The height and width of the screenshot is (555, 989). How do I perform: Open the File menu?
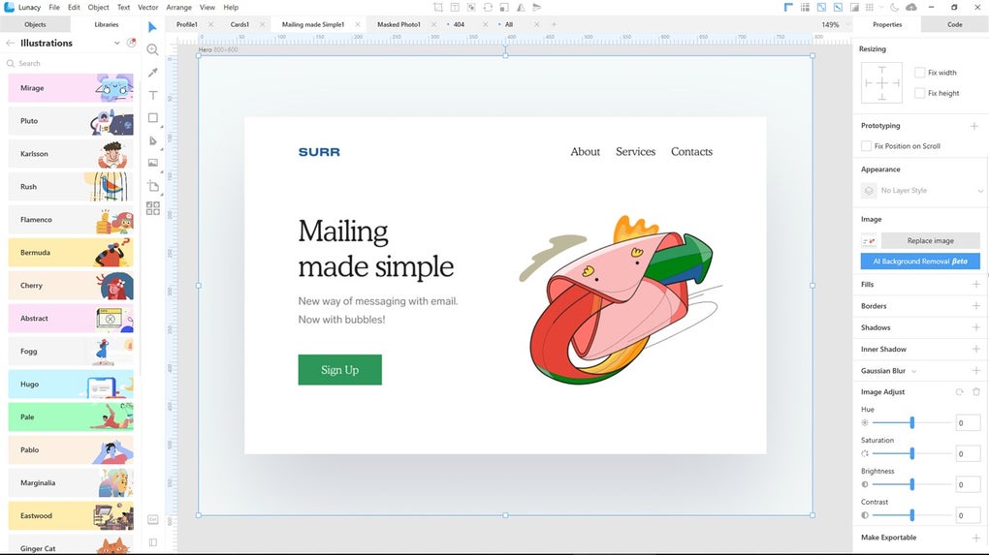point(54,8)
